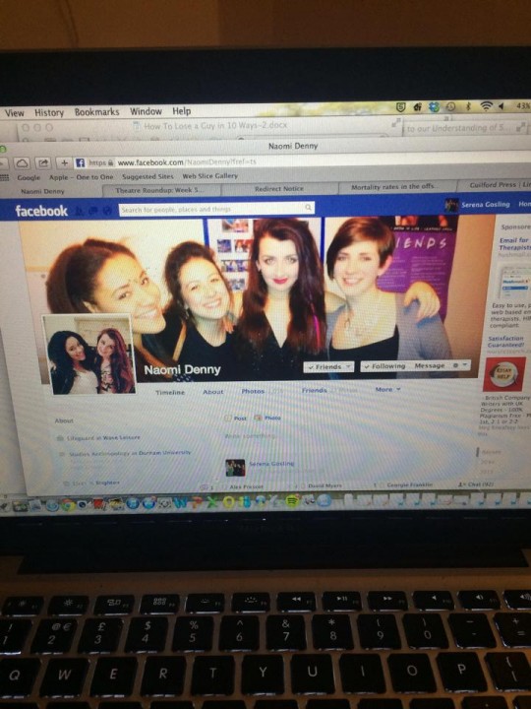Launch Microsoft Word from the Dock
531x709 pixels.
(x=181, y=502)
